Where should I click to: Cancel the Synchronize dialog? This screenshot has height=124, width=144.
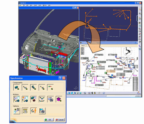pyautogui.click(x=60, y=119)
